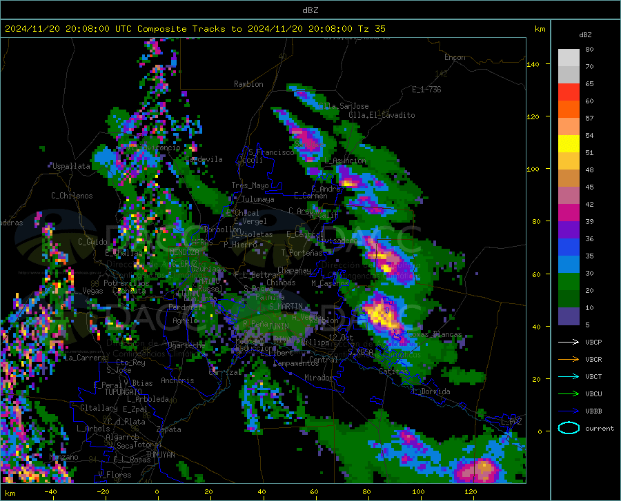Click the 'Tulumaya' map label
Screen dimensions: 621x501
[x=257, y=199]
